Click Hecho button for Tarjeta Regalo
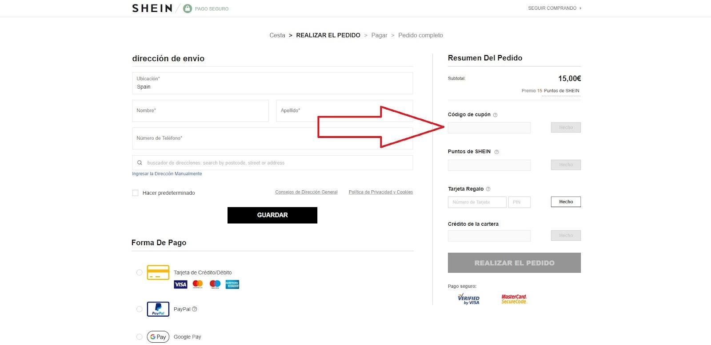 [x=566, y=202]
